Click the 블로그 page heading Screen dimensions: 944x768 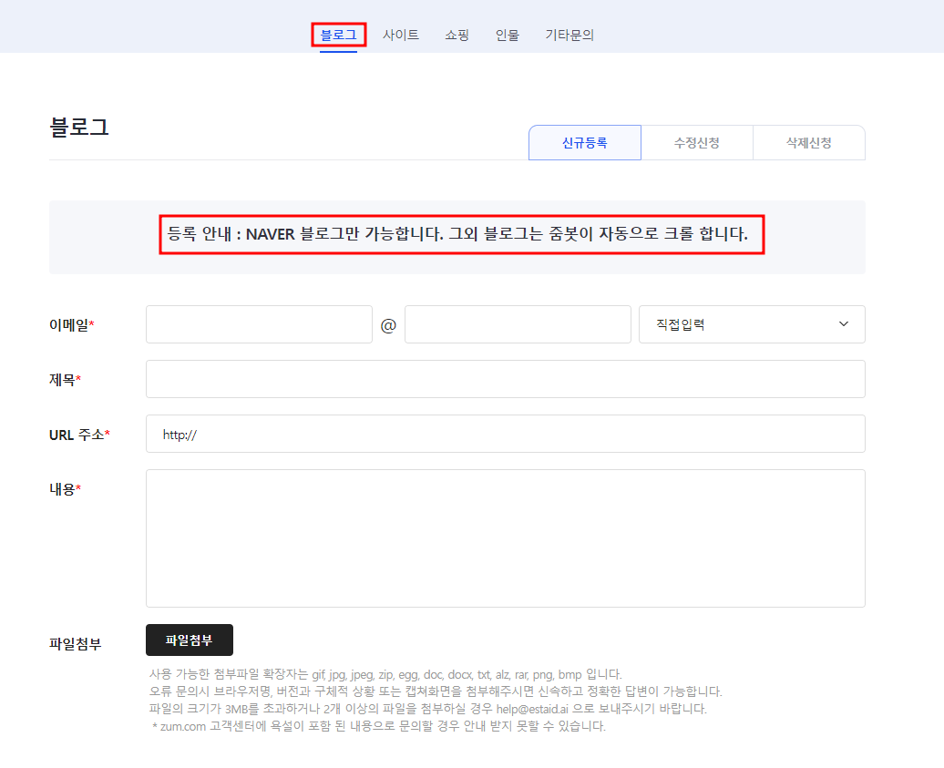[x=79, y=127]
